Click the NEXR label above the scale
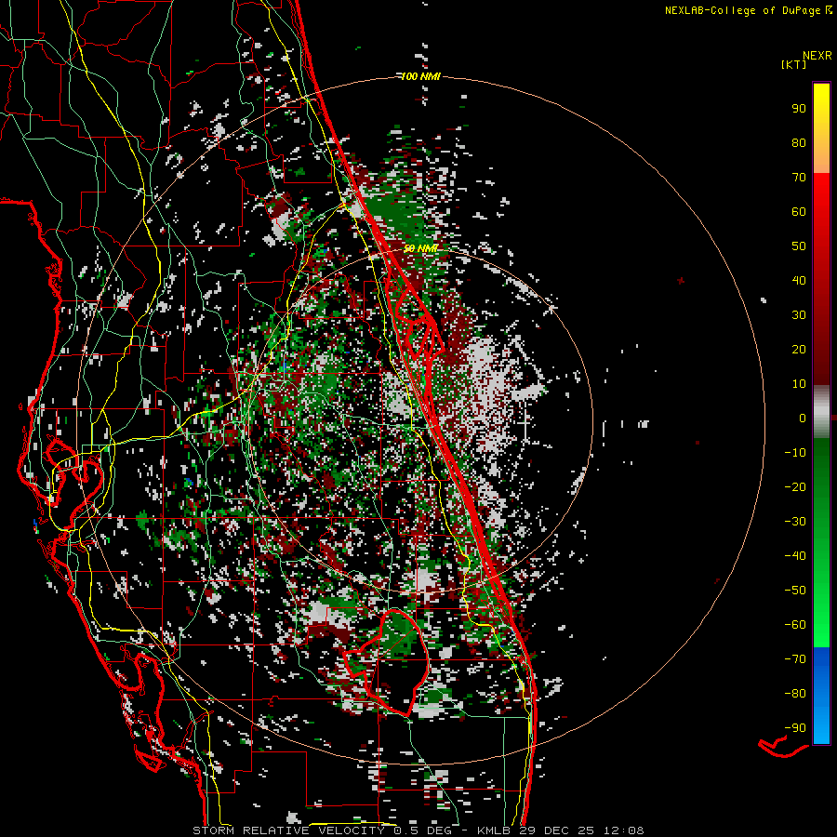837x837 pixels. click(x=817, y=56)
